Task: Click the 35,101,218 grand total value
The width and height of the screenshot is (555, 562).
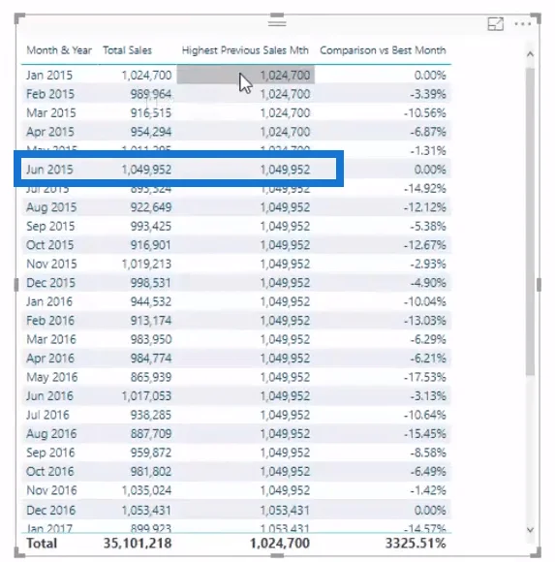Action: pos(138,543)
